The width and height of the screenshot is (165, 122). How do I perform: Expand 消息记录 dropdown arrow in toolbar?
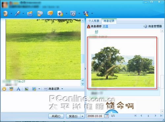coord(62,89)
